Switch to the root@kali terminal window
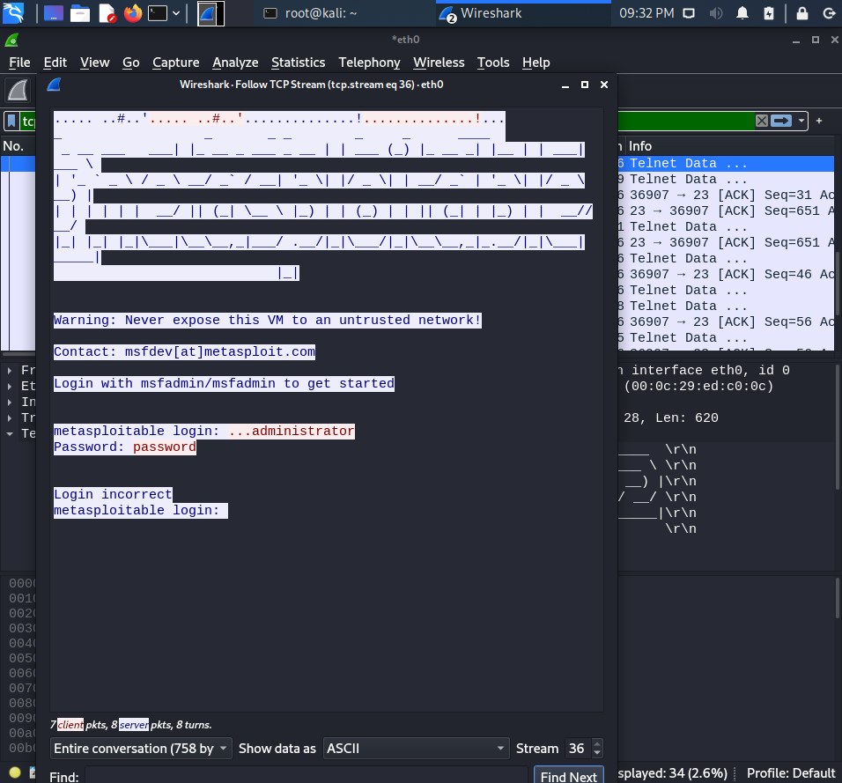Screen dimensions: 842x783 click(312, 13)
